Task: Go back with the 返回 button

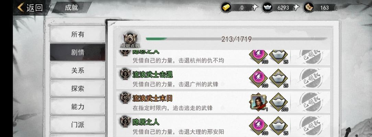Action: (30, 8)
